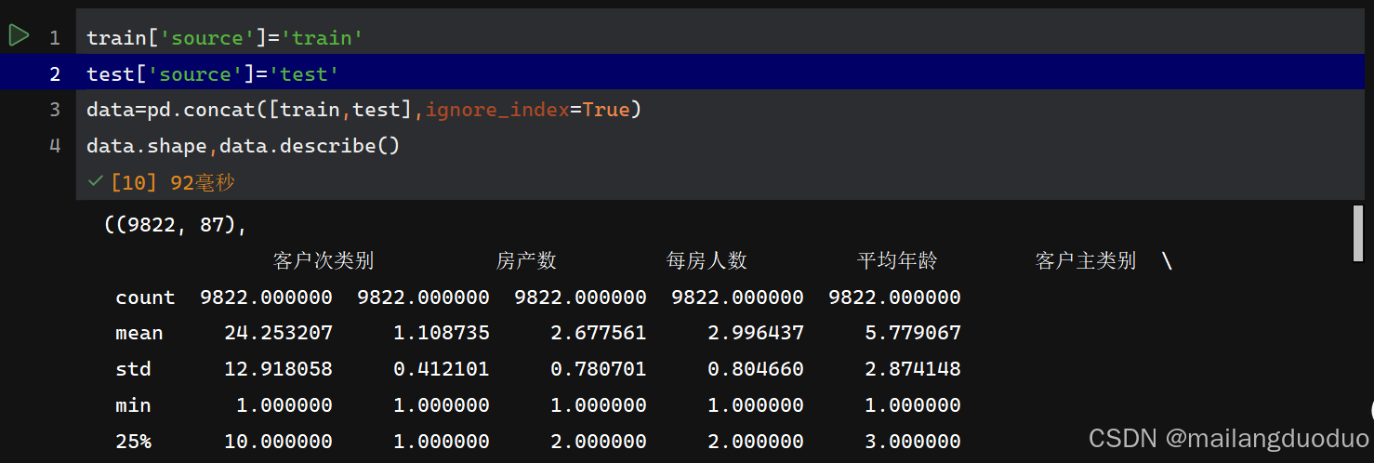Click the pd.concat code line
The image size is (1374, 463).
(364, 110)
